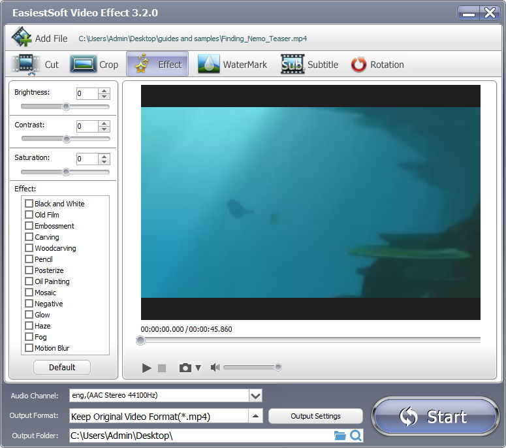This screenshot has height=448, width=506.
Task: Increase Contrast with up arrow
Action: pos(104,123)
